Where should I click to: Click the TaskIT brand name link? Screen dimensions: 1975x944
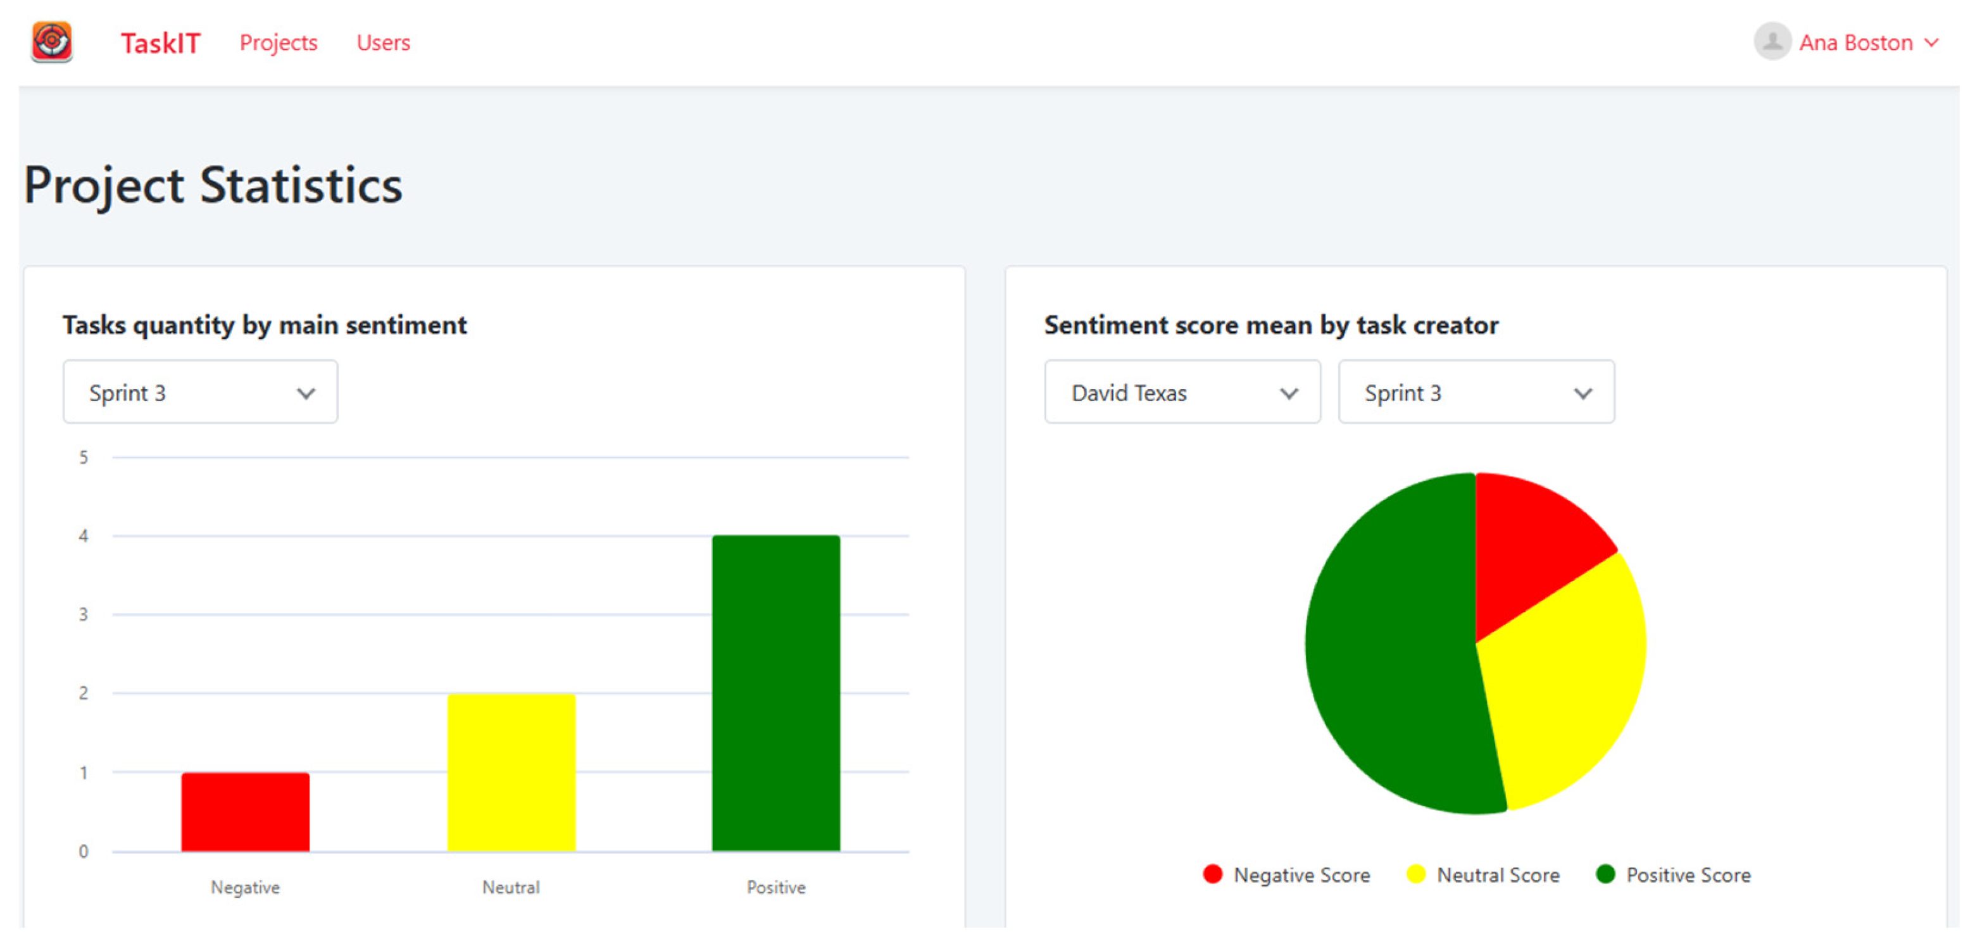(x=160, y=43)
